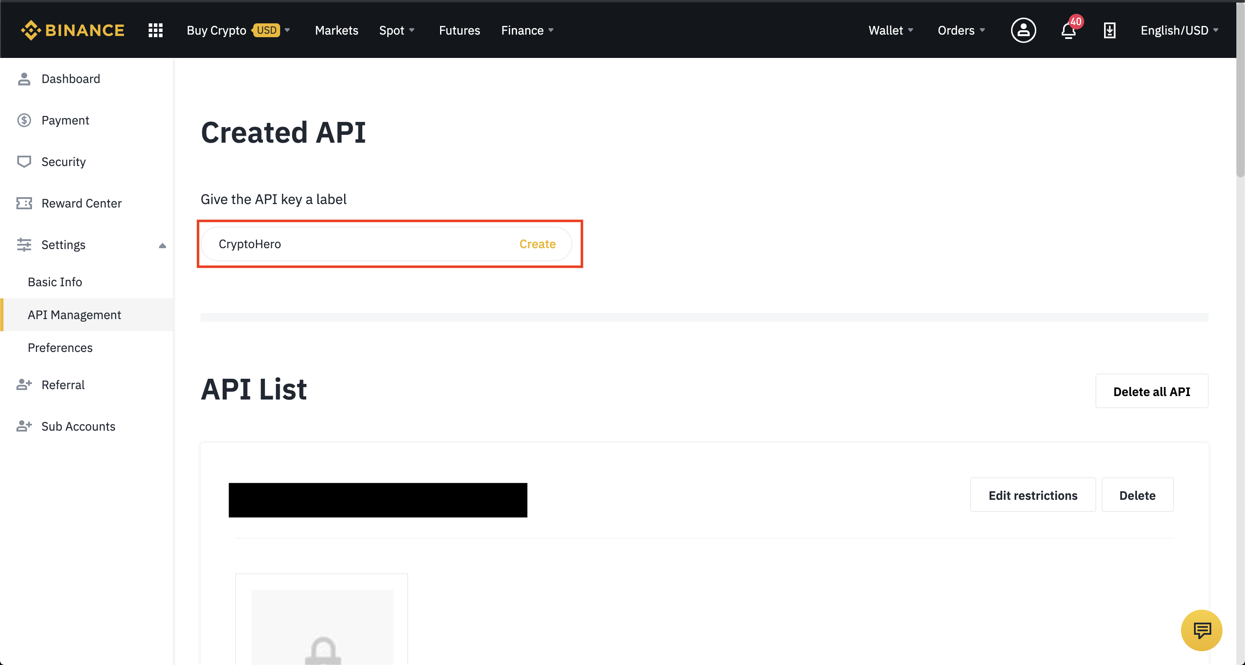Click the Settings sliders icon

(24, 245)
